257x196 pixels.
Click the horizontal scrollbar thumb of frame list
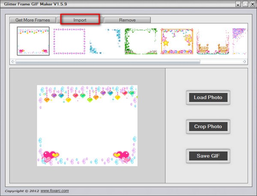(x=108, y=62)
